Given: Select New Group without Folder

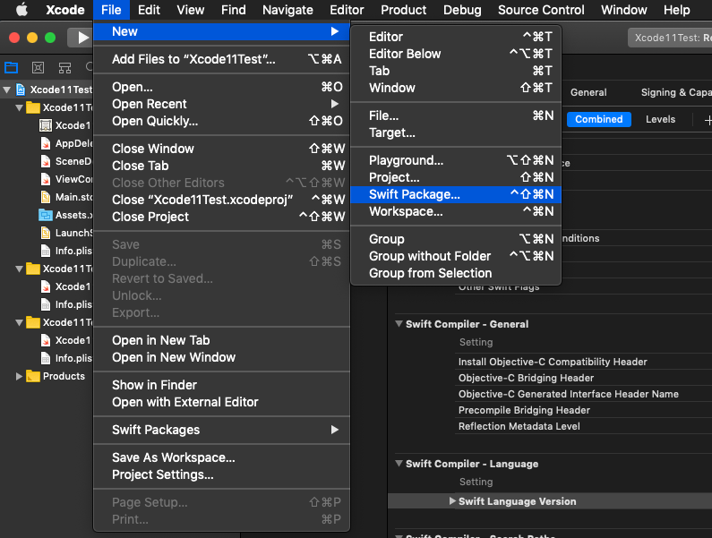Looking at the screenshot, I should 456,256.
